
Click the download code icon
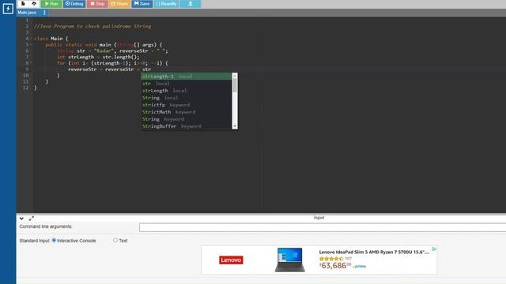191,3
